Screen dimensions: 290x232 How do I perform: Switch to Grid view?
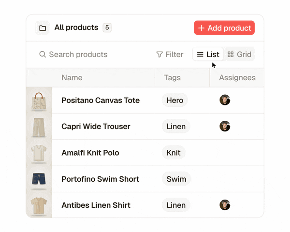point(239,55)
